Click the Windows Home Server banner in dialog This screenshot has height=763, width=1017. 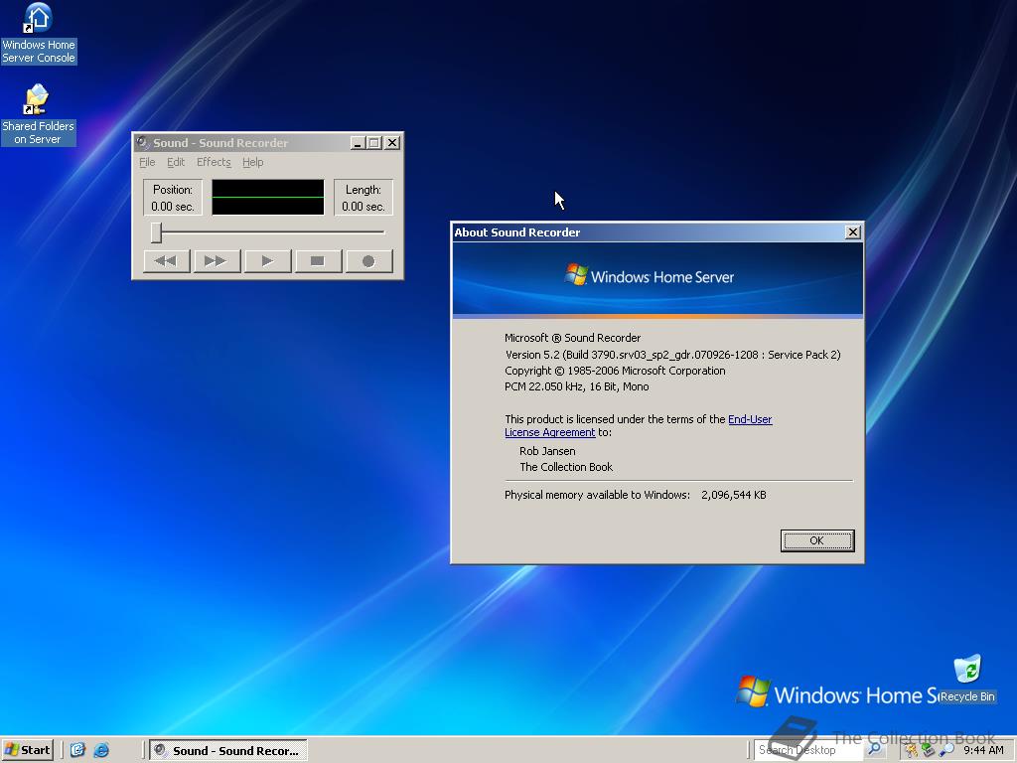click(x=657, y=279)
